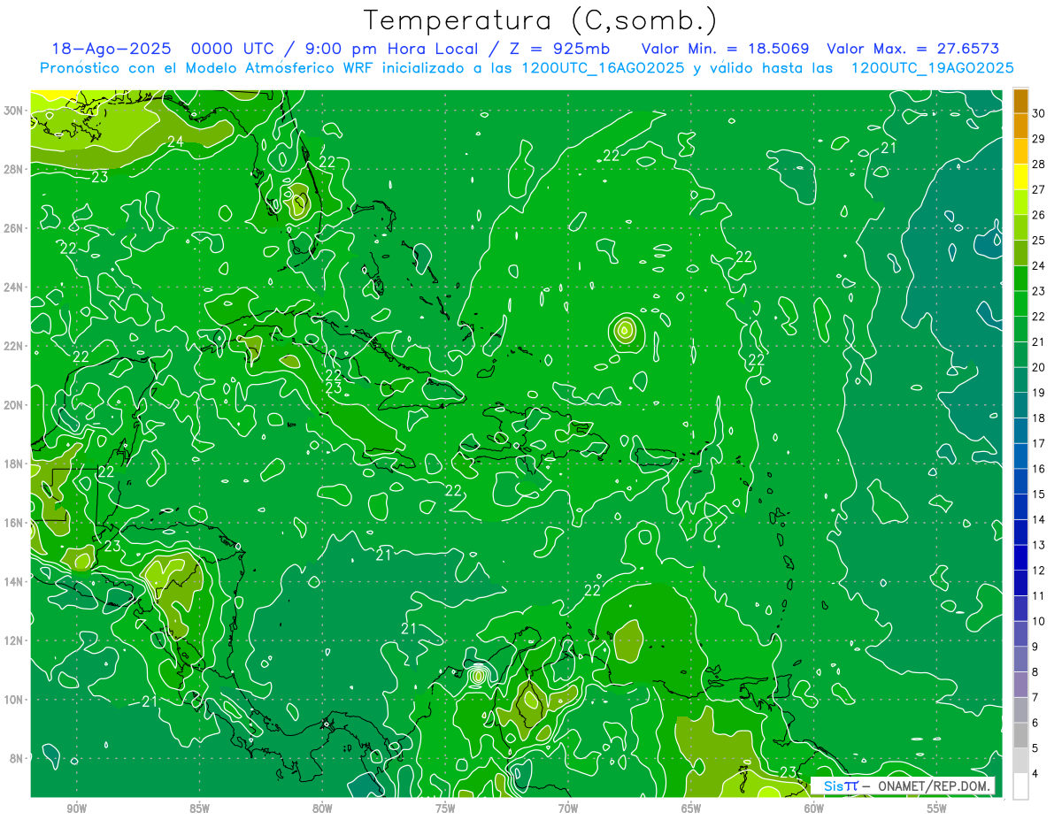Click the '24N' latitude axis label
The image size is (1062, 820).
(x=14, y=287)
